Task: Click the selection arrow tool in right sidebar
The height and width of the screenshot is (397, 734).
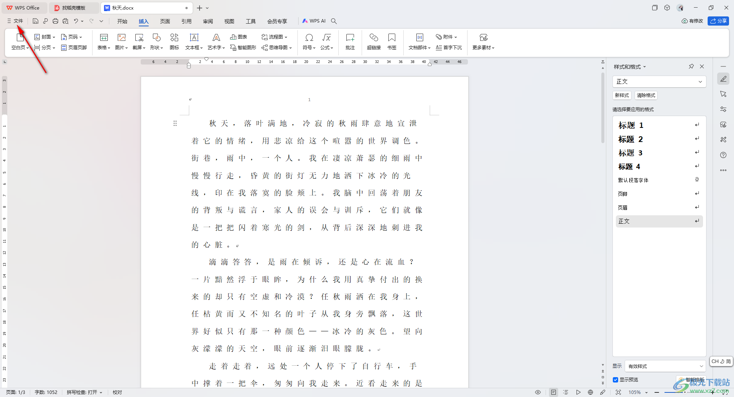Action: pos(723,94)
